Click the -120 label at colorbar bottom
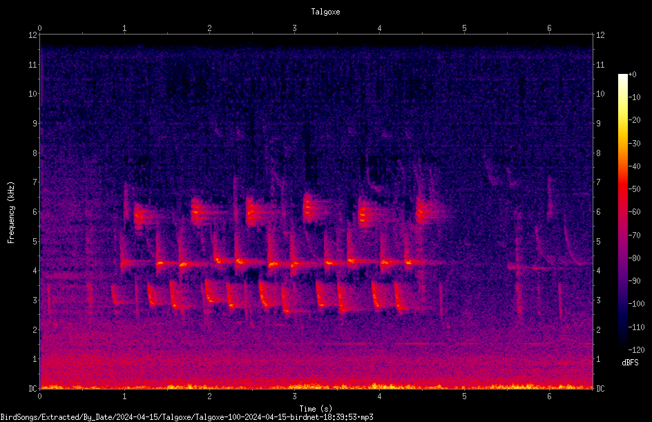 click(636, 349)
